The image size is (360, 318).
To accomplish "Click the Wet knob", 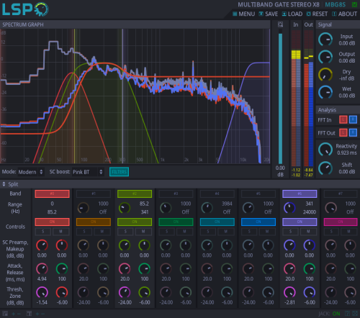I will coord(325,92).
